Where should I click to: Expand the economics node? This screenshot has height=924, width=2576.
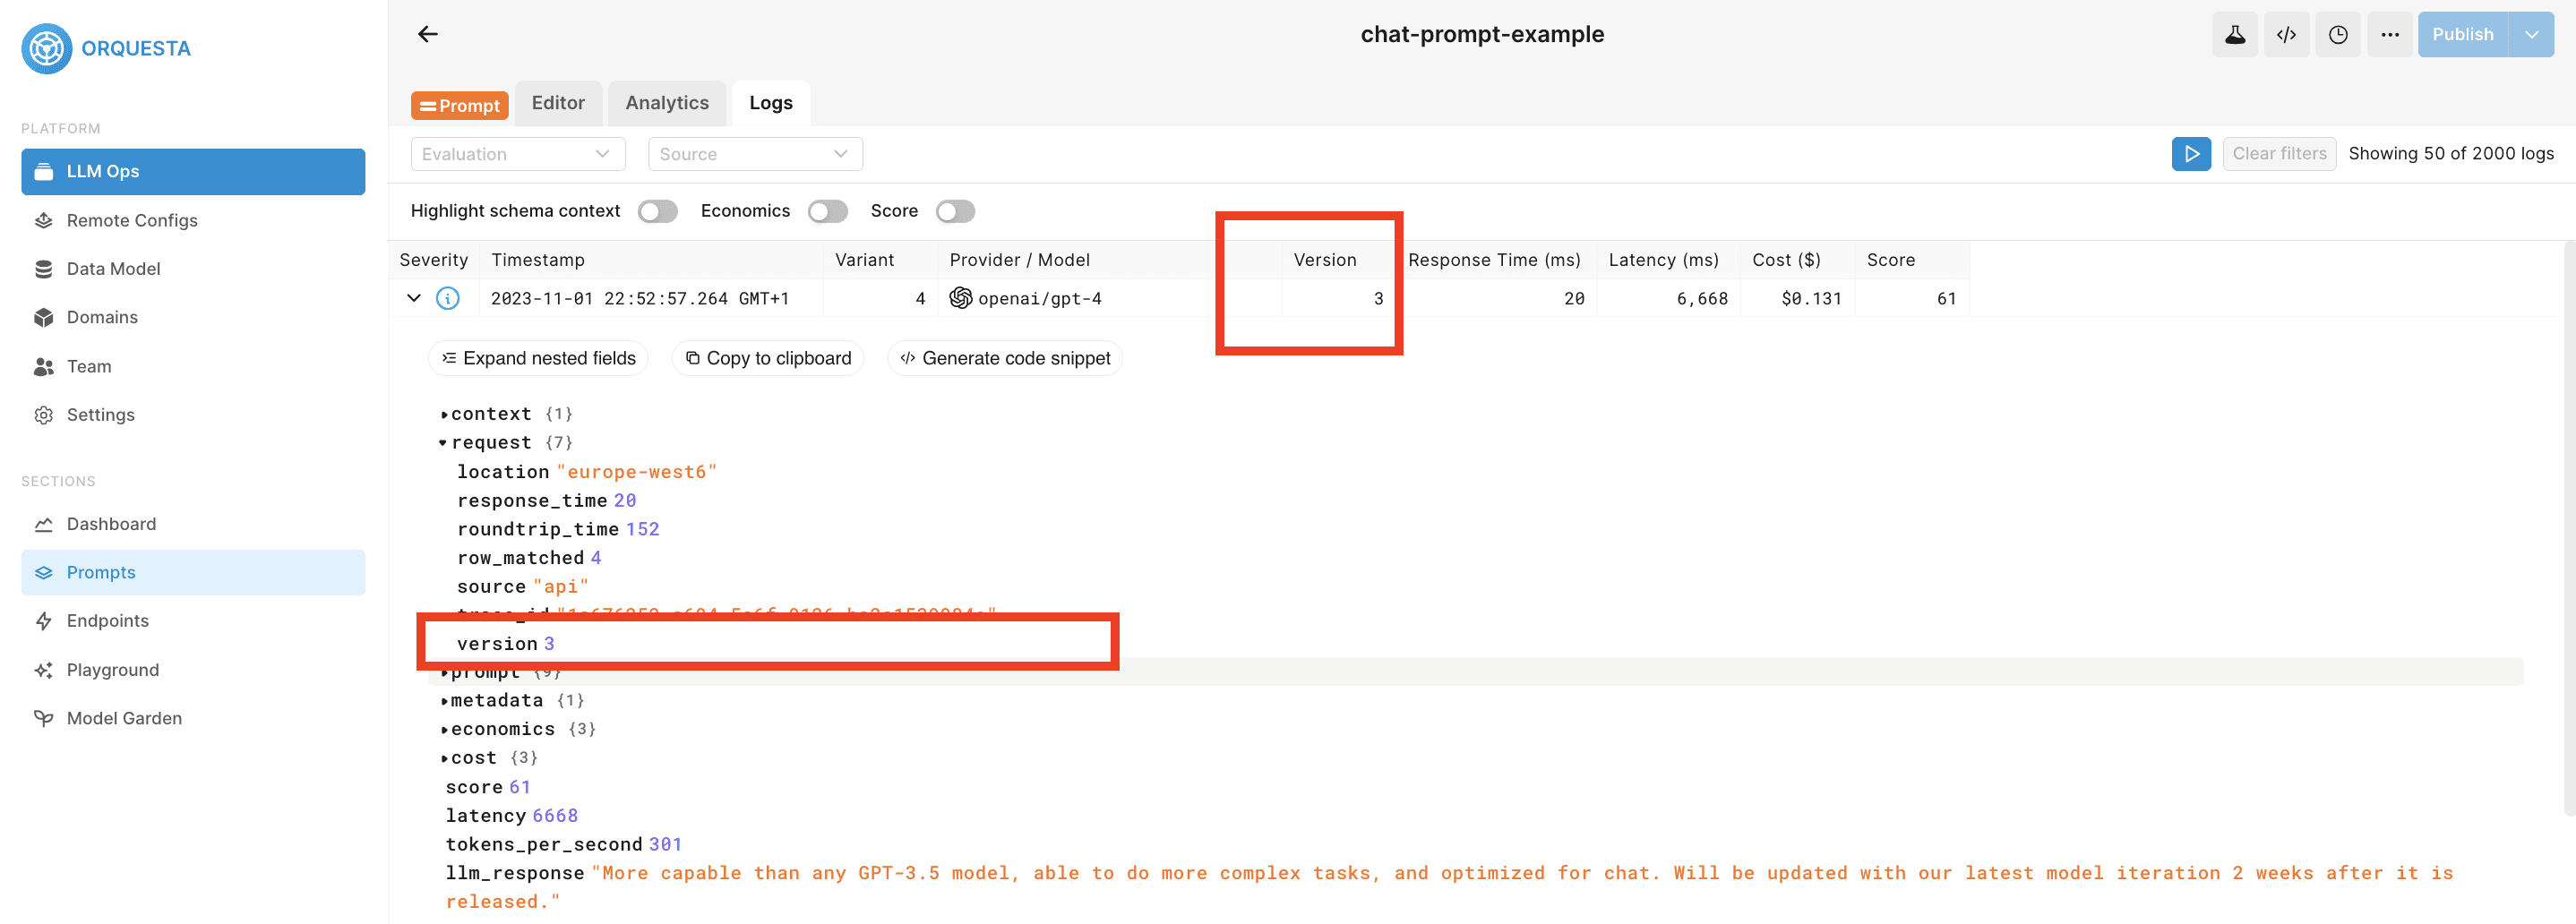pyautogui.click(x=444, y=729)
